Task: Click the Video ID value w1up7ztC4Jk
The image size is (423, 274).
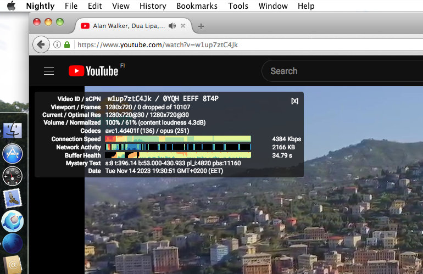Action: tap(130, 99)
